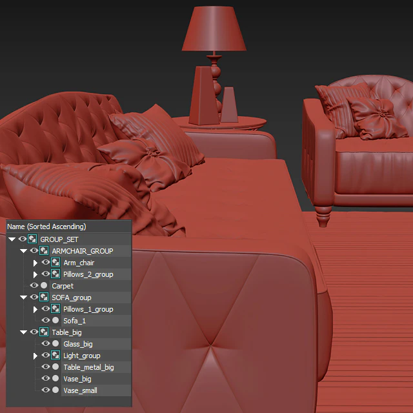
Task: Click the Table_metal_big object sphere icon
Action: (x=55, y=367)
